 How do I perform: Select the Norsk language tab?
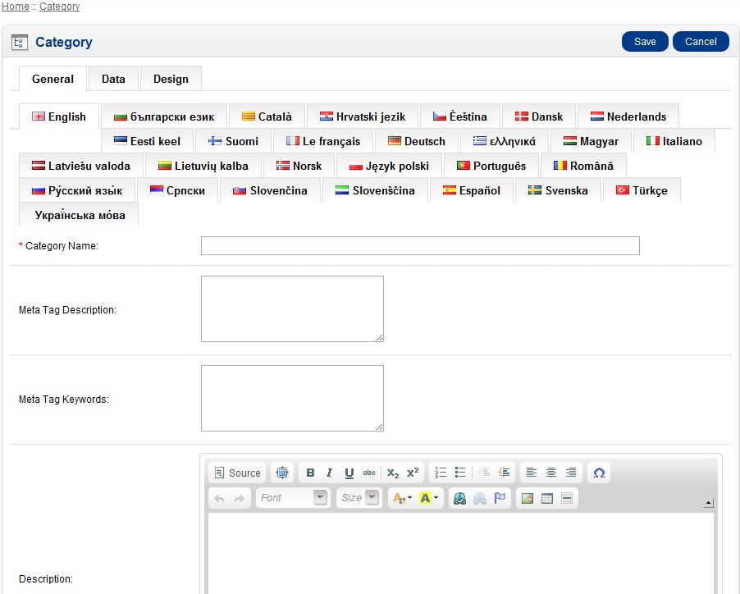coord(299,166)
